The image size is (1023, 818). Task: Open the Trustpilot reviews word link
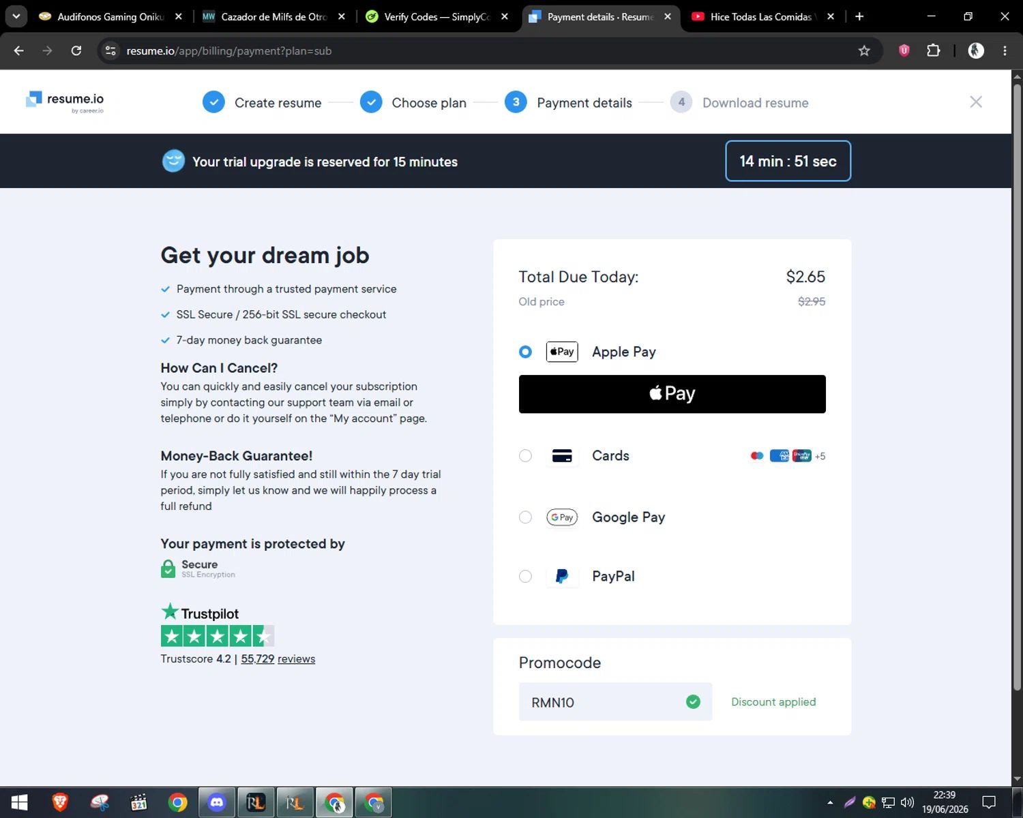(296, 658)
